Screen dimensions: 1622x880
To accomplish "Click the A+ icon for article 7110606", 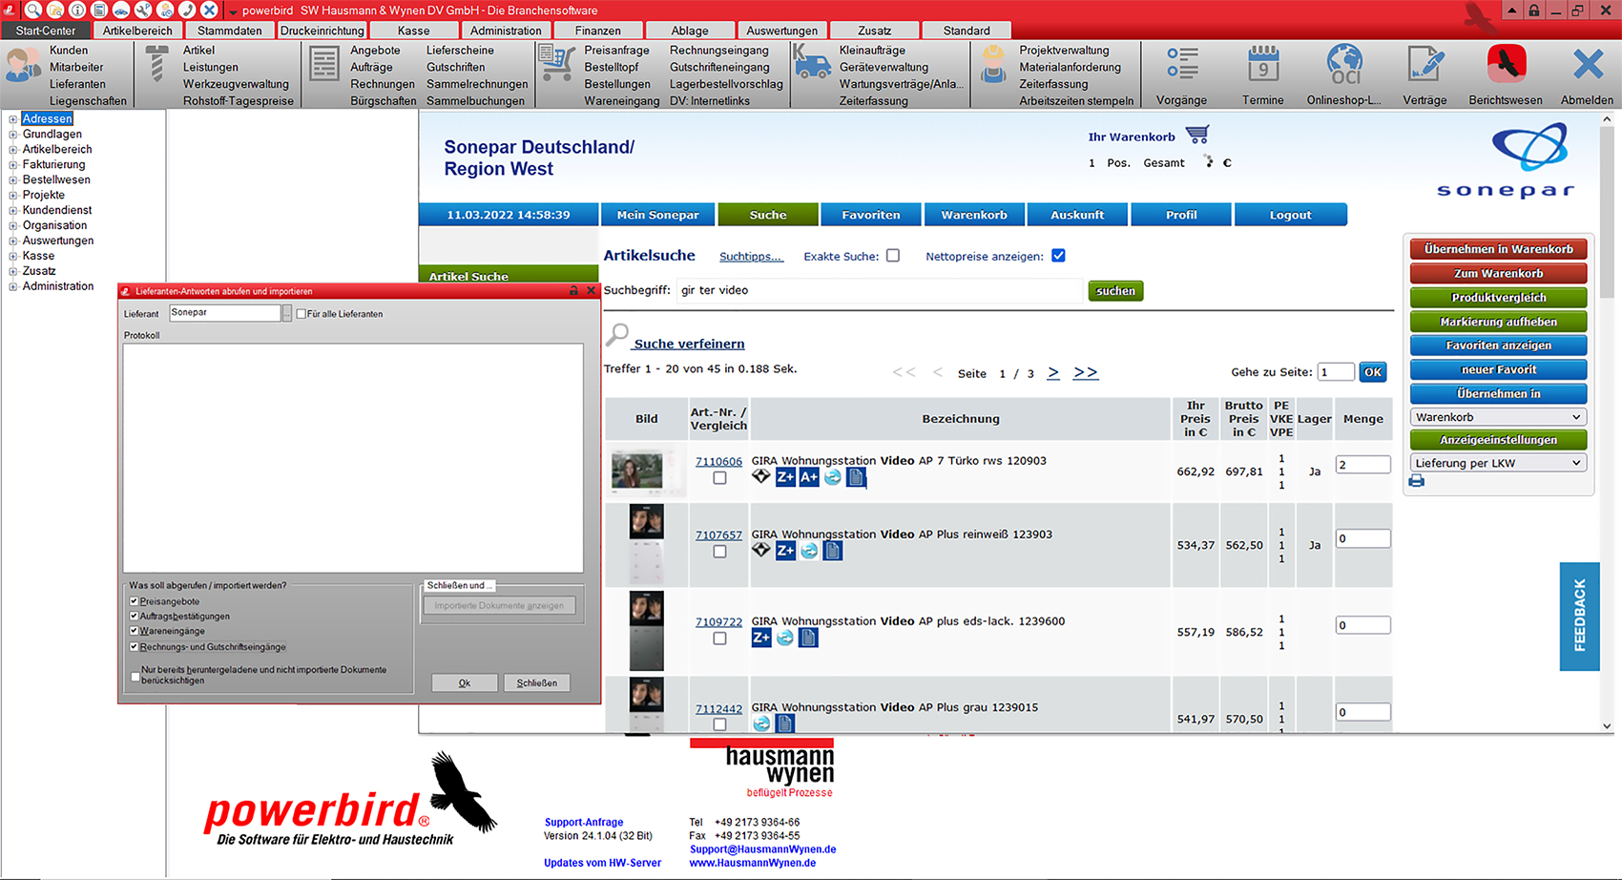I will point(809,477).
